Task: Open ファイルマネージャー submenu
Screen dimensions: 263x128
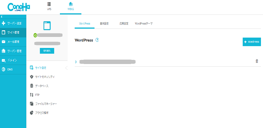Action: coord(46,104)
